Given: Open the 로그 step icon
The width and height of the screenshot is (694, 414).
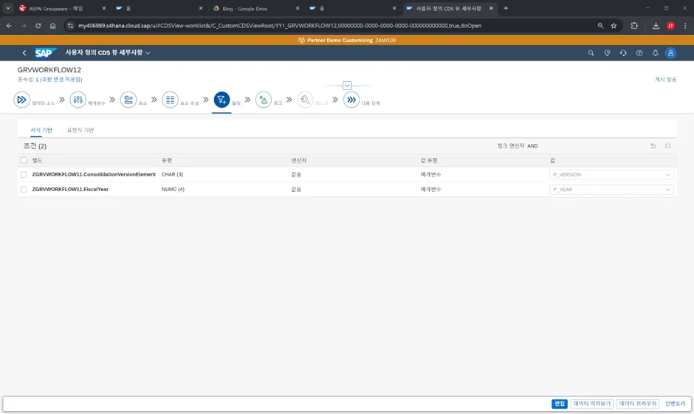Looking at the screenshot, I should point(264,100).
